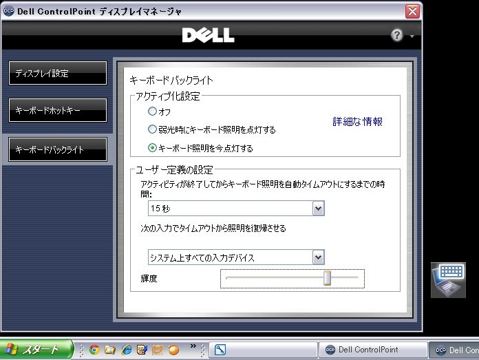This screenshot has height=360, width=479.
Task: Click the orange calendar quick launch icon
Action: pos(158,349)
